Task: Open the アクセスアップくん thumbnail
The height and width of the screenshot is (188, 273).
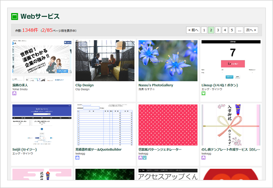Action: (168, 174)
